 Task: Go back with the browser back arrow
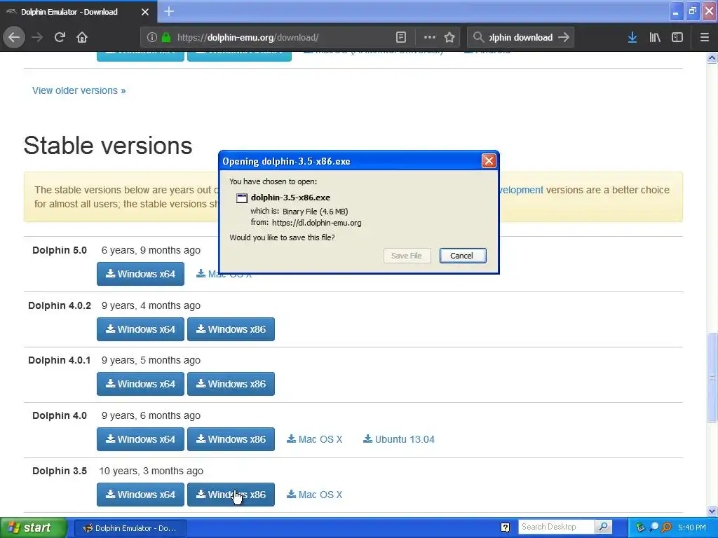pyautogui.click(x=14, y=37)
